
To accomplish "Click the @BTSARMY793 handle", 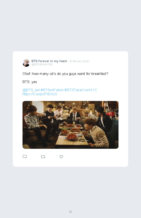I will 42,65.
